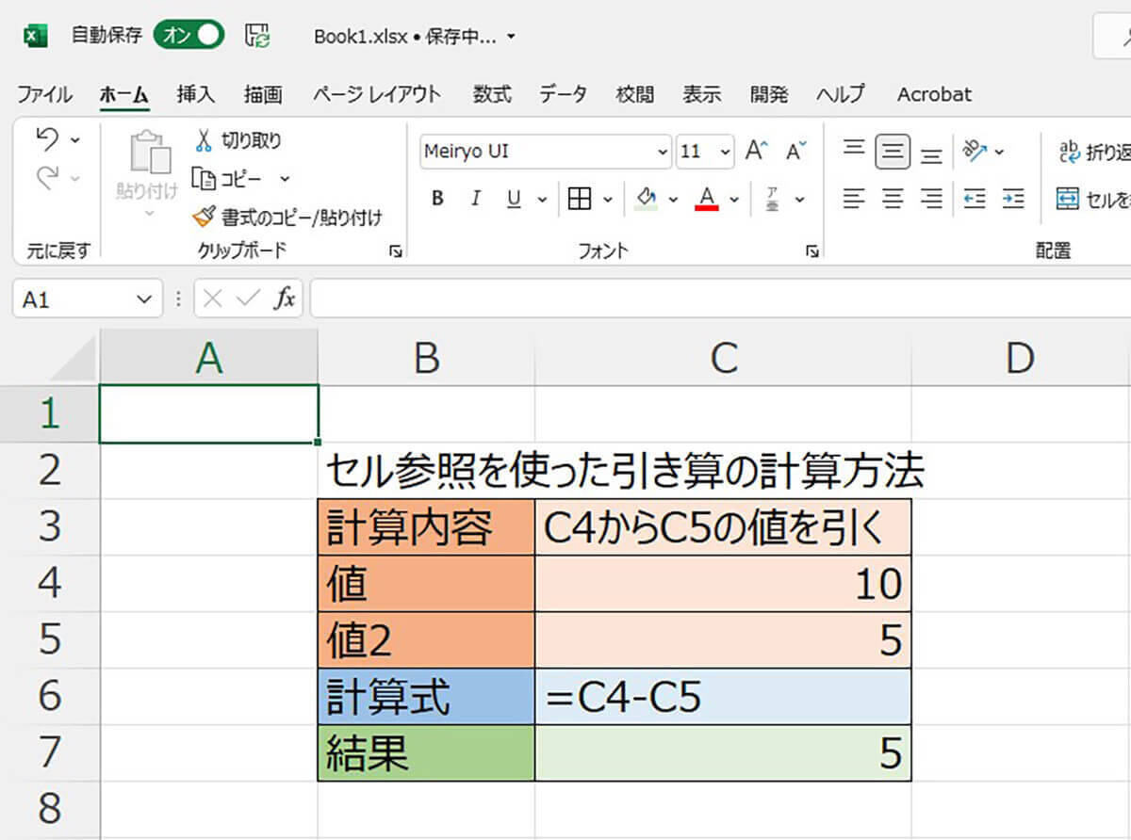1131x840 pixels.
Task: Click the Copy (コピー) button
Action: 229,178
